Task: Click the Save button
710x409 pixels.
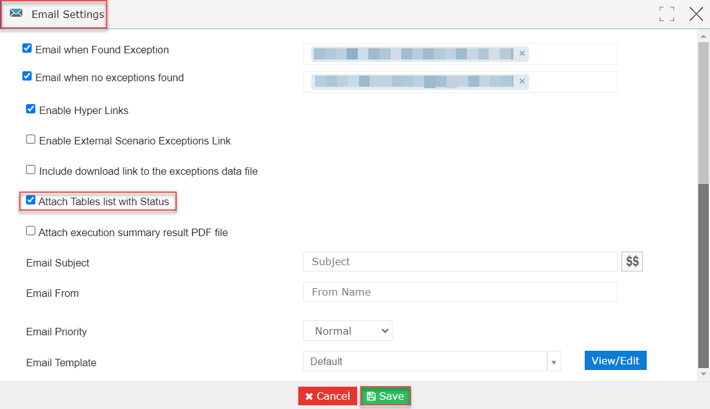Action: coord(385,395)
